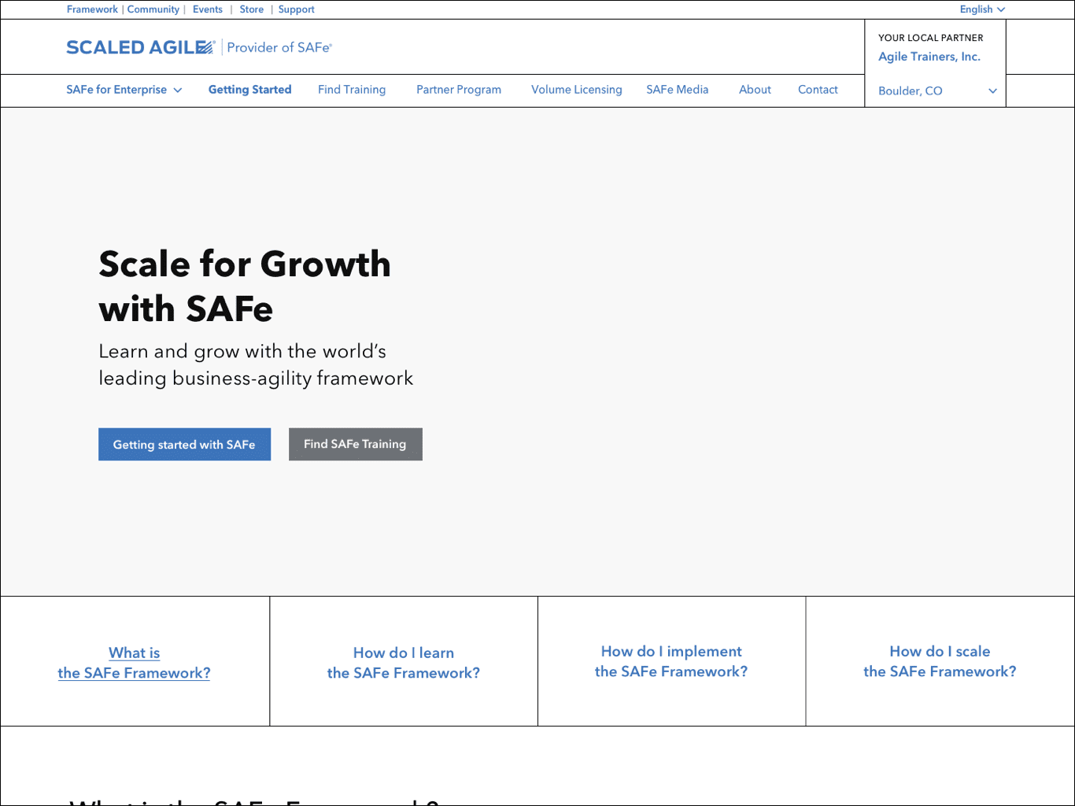Viewport: 1075px width, 806px height.
Task: Click the Scaled Agile logo
Action: tap(140, 47)
